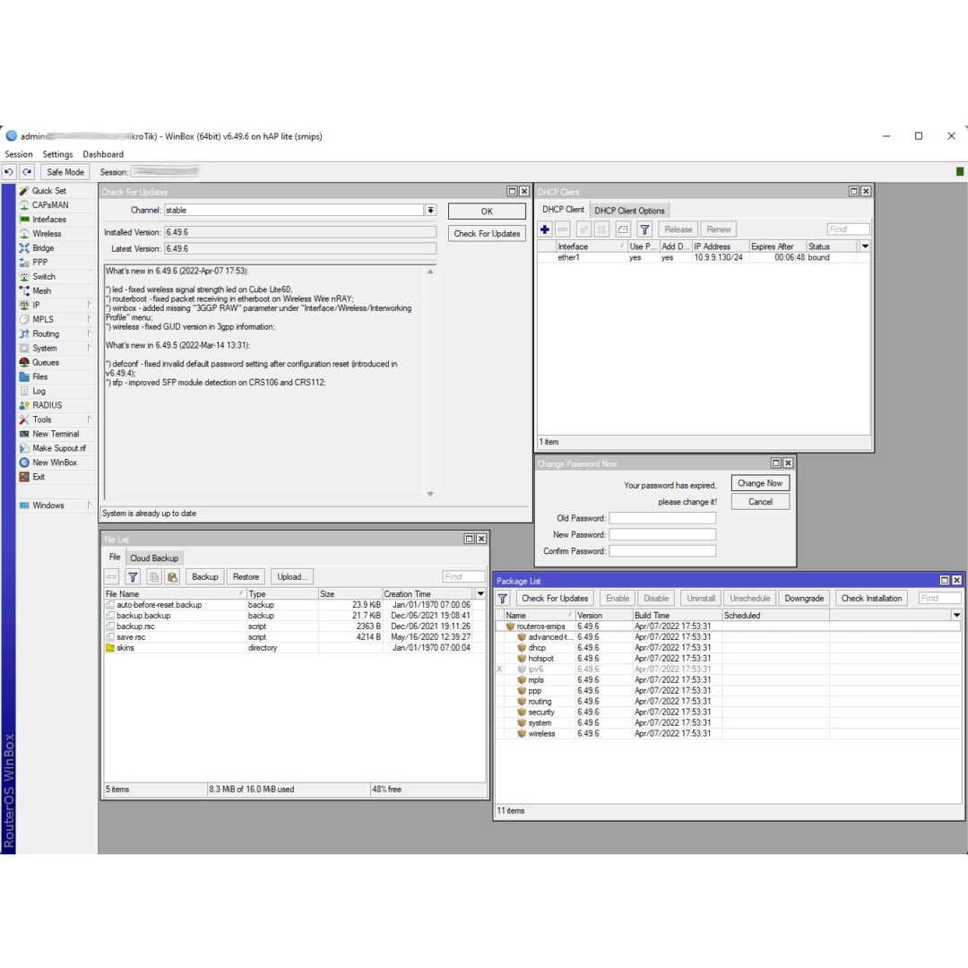Click the filter icon in Package List window
Image resolution: width=968 pixels, height=968 pixels.
click(503, 598)
